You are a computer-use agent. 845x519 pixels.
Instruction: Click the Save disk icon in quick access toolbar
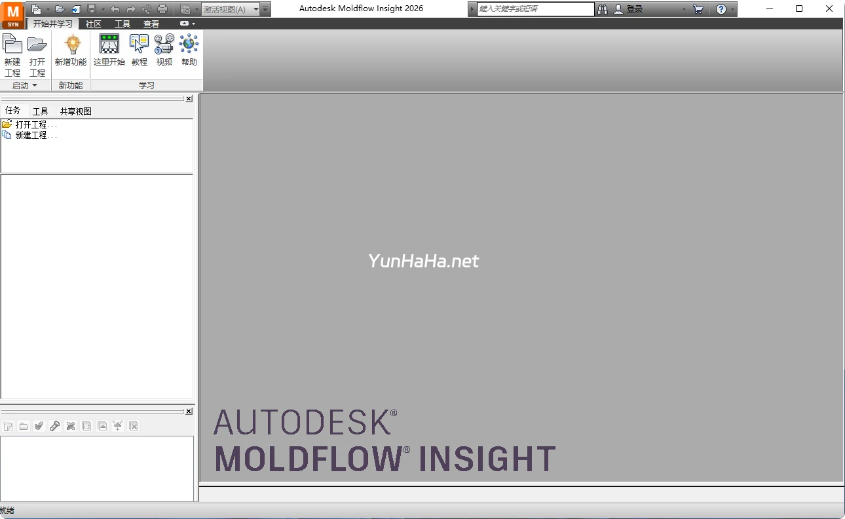tap(92, 9)
